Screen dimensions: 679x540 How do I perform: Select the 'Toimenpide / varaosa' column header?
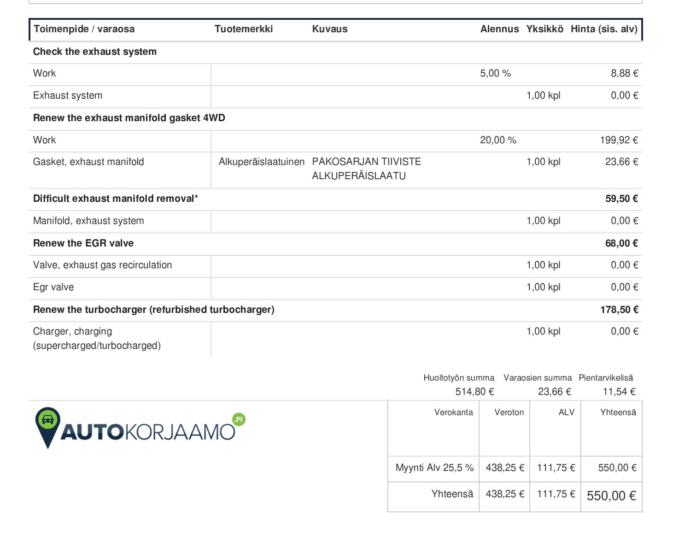tap(84, 29)
